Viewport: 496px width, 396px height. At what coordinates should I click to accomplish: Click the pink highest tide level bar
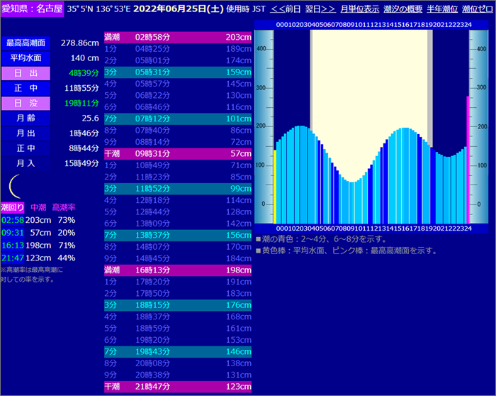468,160
